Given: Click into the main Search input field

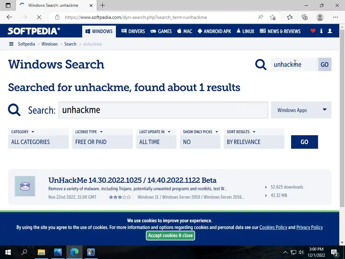Looking at the screenshot, I should (163, 110).
